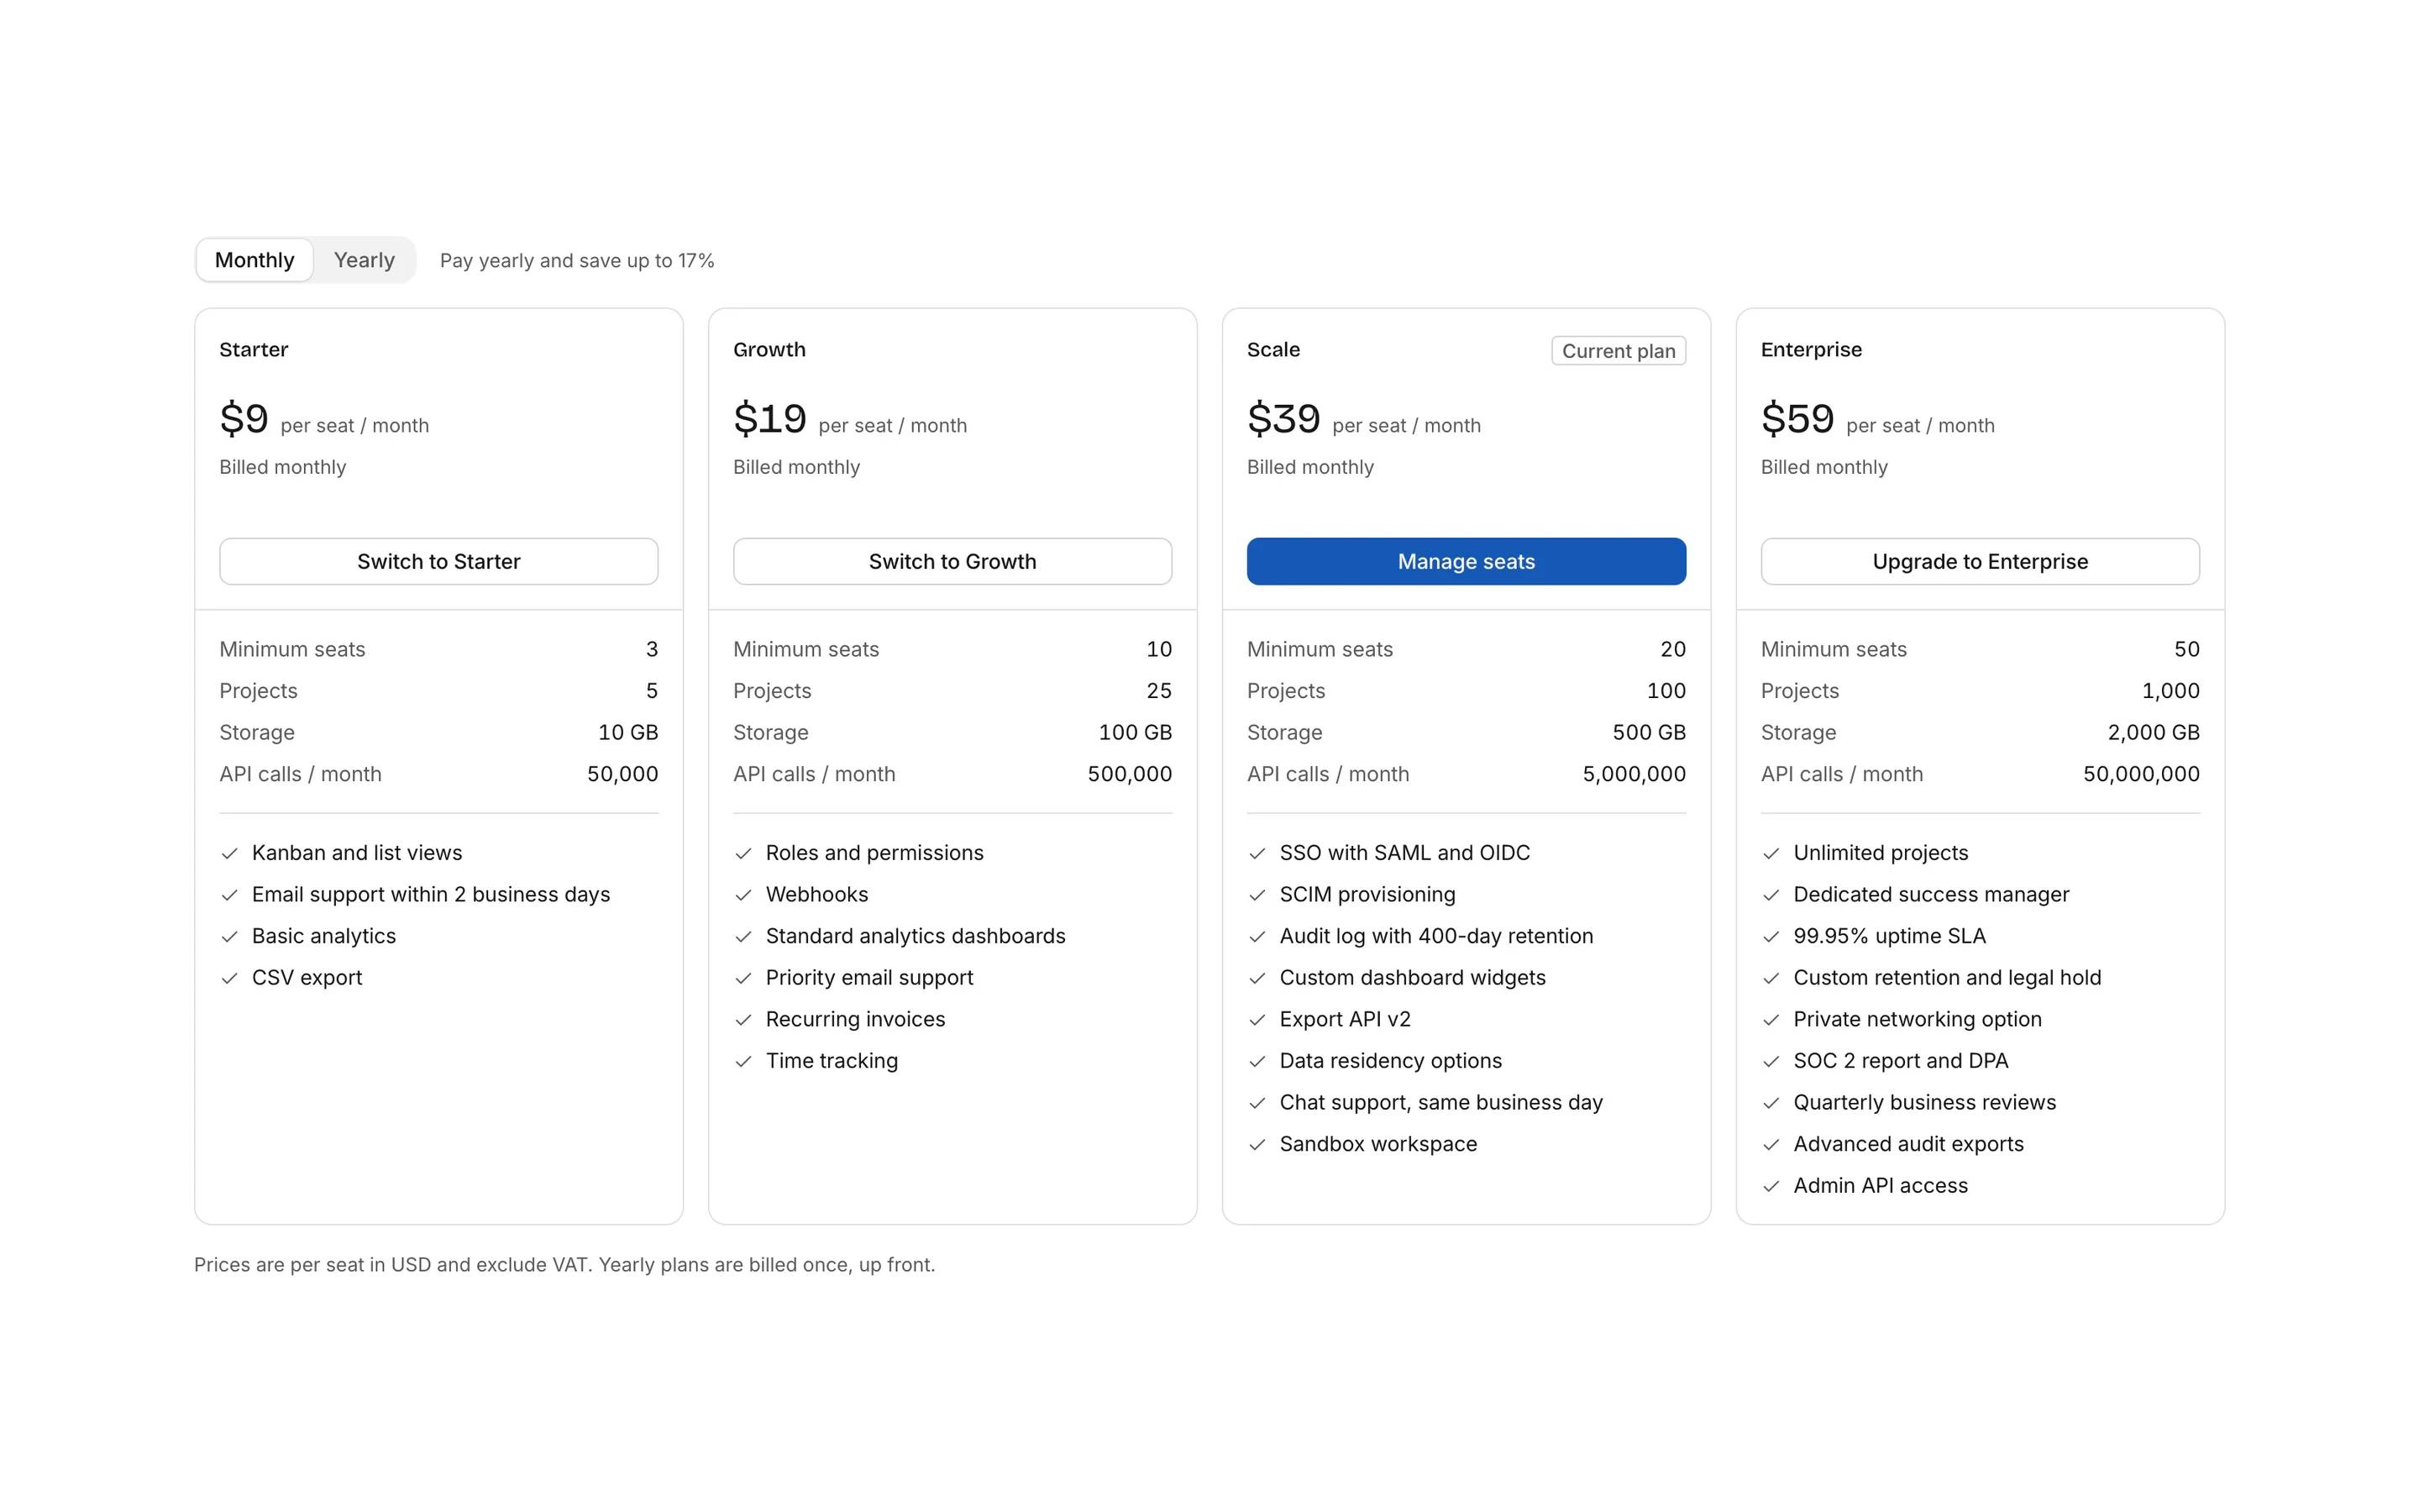Click the Growth plan title
2419x1512 pixels.
pyautogui.click(x=769, y=349)
